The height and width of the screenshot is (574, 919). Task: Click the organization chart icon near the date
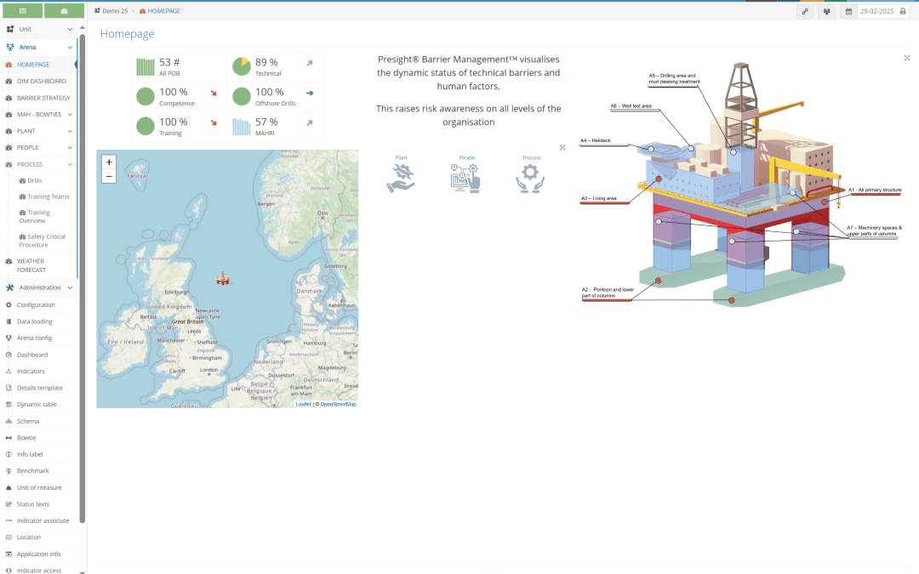pyautogui.click(x=825, y=11)
